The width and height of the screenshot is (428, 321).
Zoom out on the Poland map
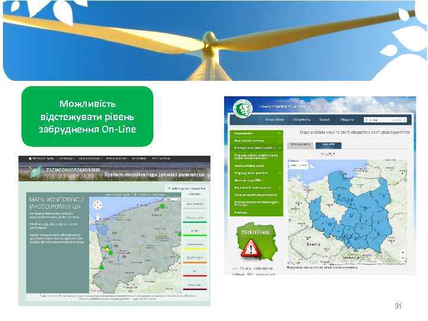402,258
